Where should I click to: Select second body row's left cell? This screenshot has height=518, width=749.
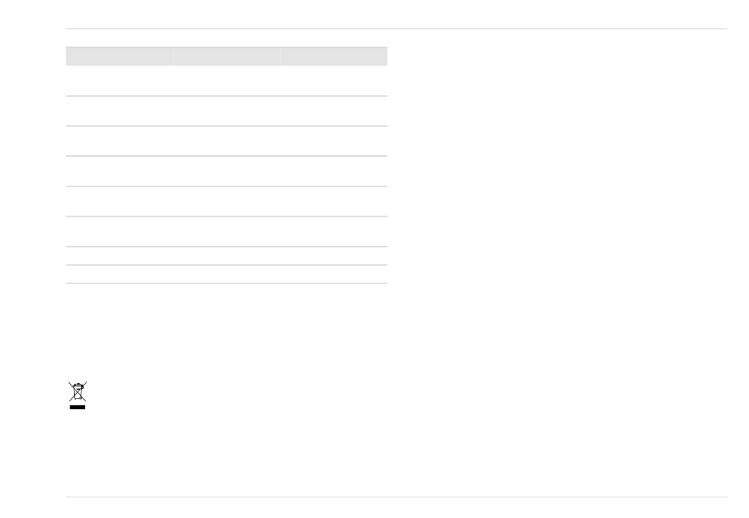point(119,111)
